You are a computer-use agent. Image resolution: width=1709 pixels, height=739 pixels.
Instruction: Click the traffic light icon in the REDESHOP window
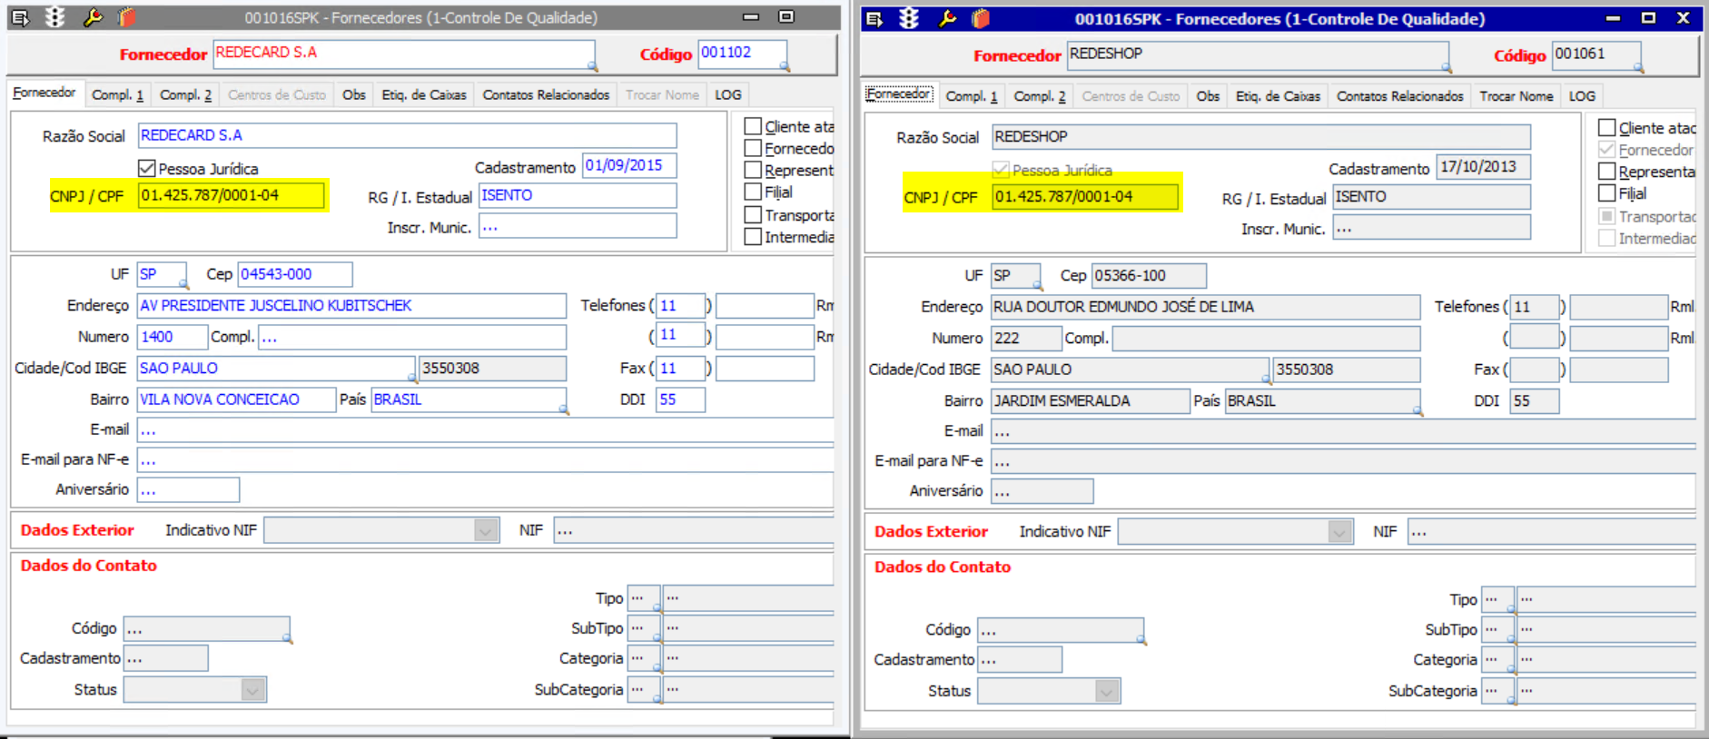(x=909, y=18)
